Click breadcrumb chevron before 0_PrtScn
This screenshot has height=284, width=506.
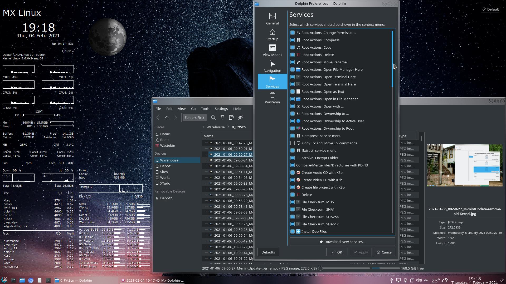[x=228, y=127]
